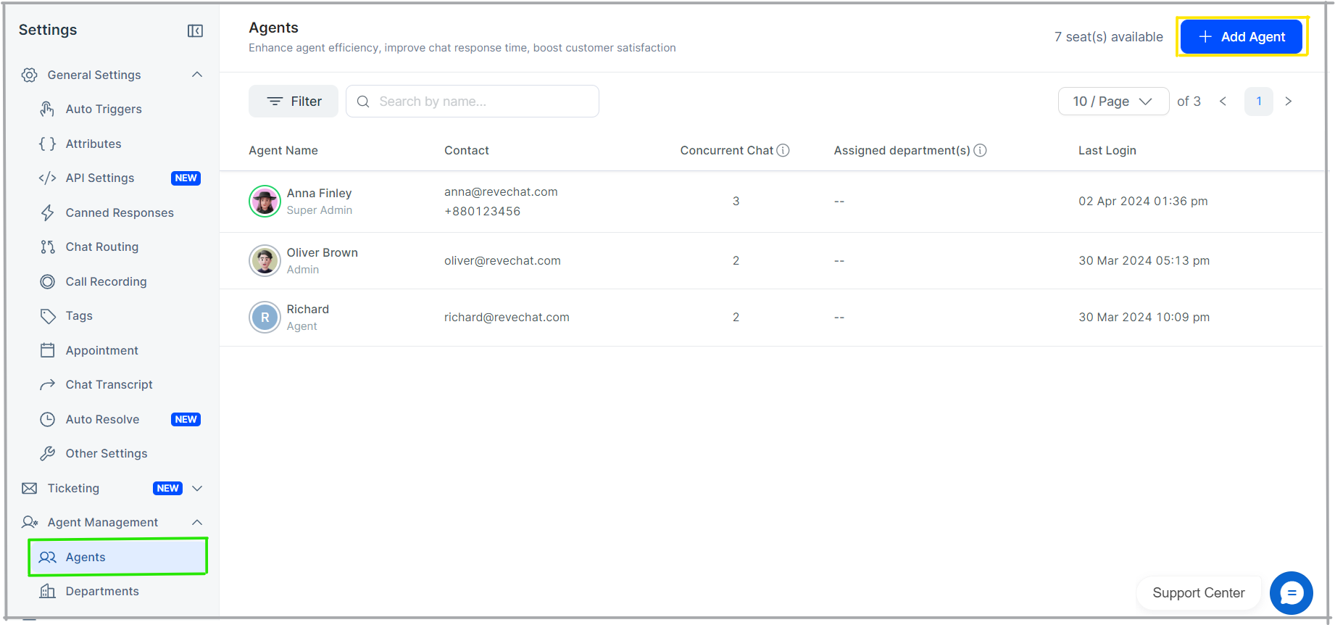
Task: Click the Auto Triggers icon in sidebar
Action: (47, 109)
